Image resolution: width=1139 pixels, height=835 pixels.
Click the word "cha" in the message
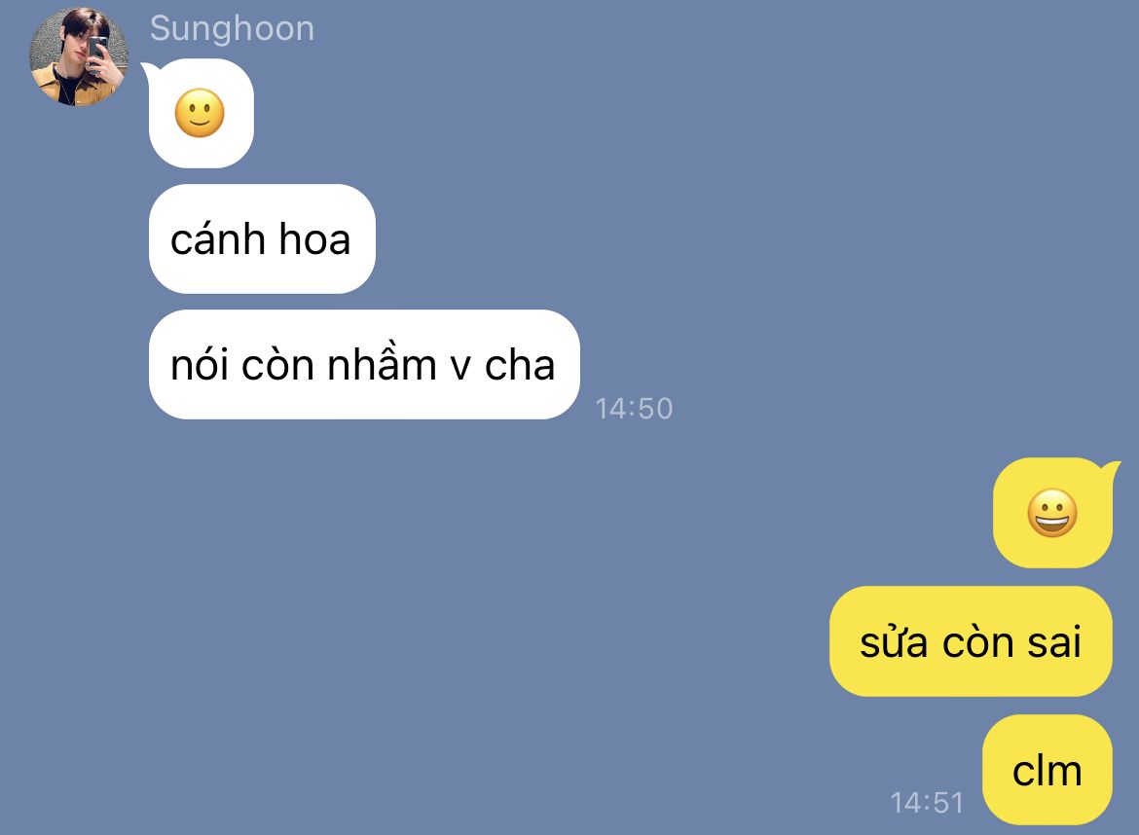pyautogui.click(x=520, y=365)
